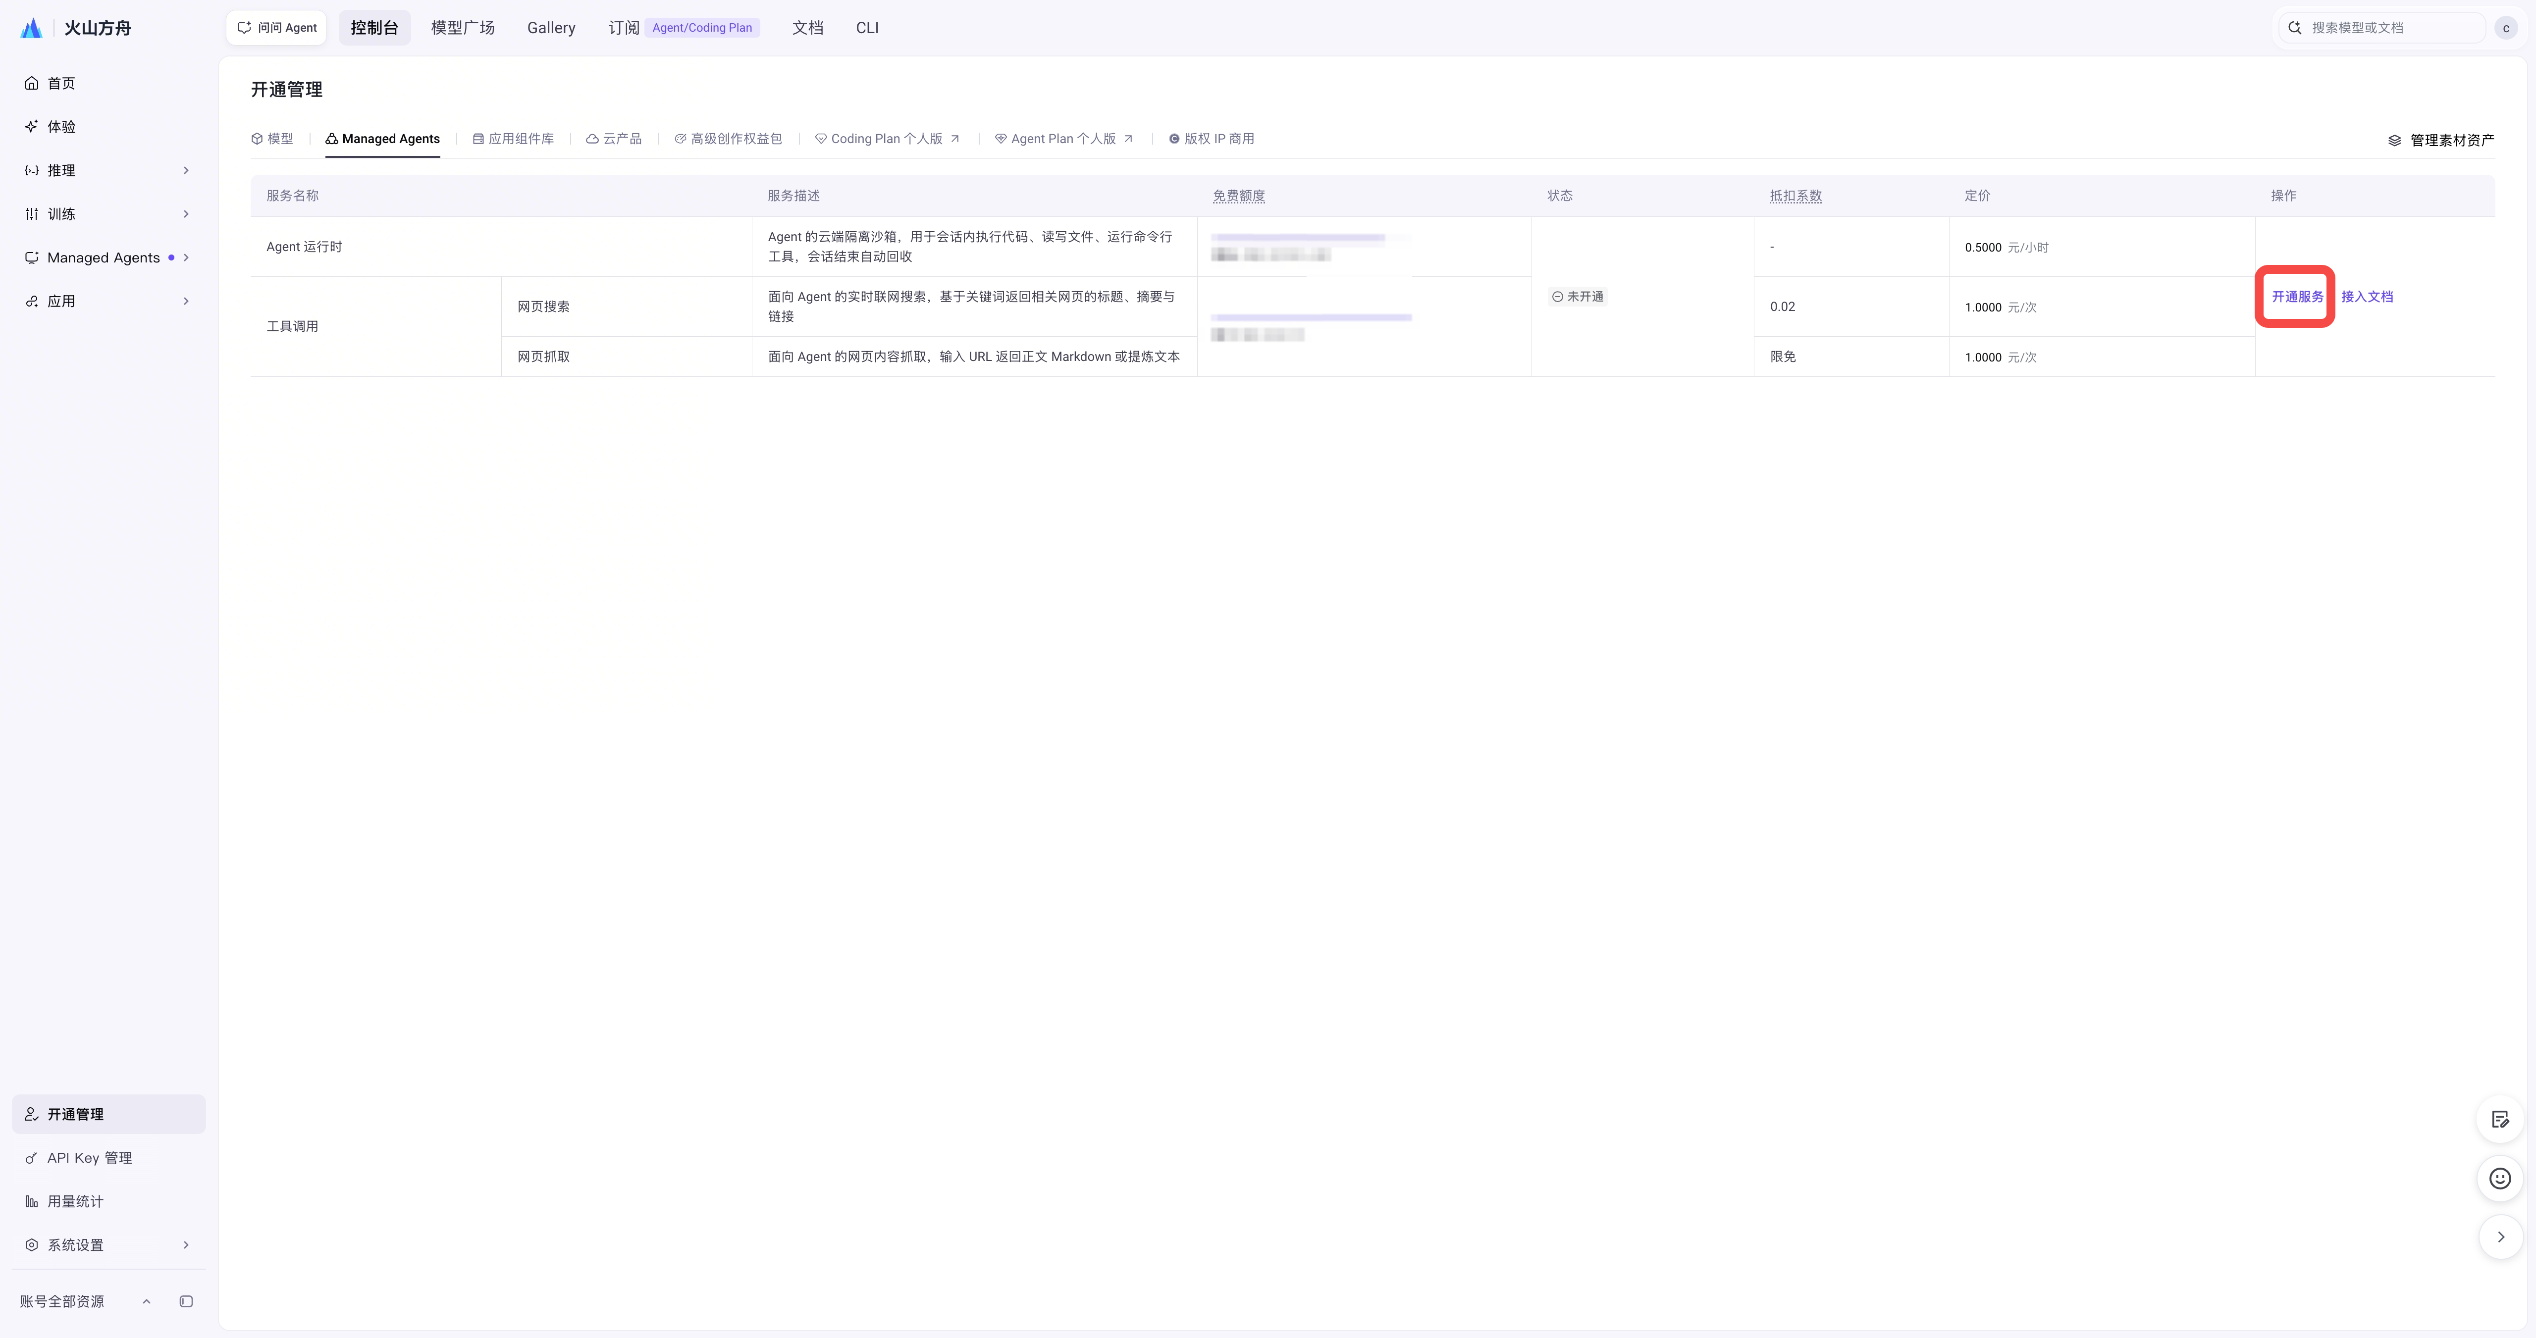
Task: Switch to the 应用组件库 tab
Action: click(513, 139)
